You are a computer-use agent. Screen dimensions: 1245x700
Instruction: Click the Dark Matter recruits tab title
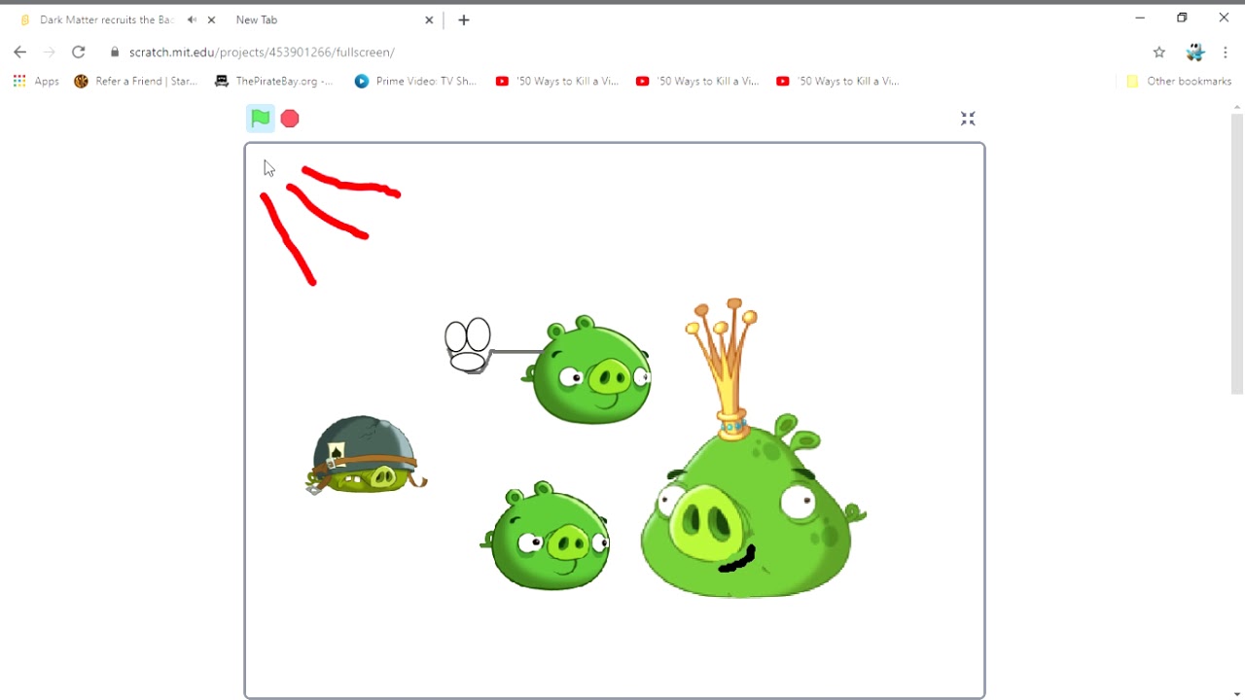[106, 19]
